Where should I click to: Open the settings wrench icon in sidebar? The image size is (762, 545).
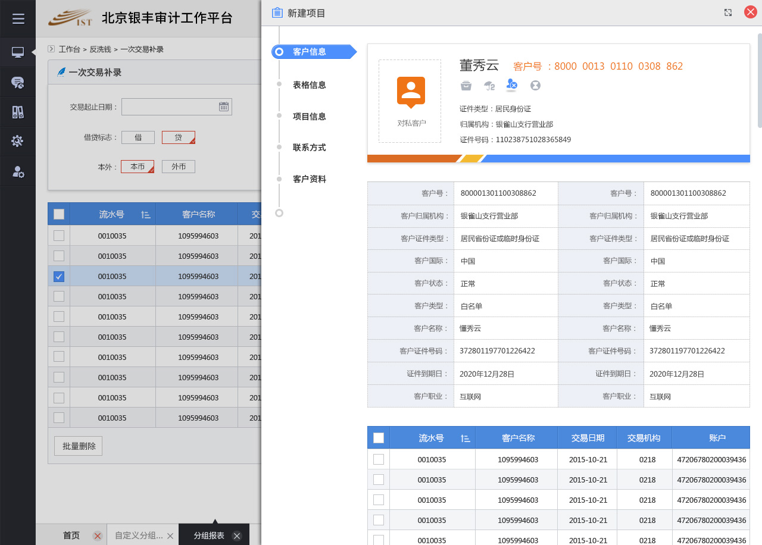click(18, 142)
